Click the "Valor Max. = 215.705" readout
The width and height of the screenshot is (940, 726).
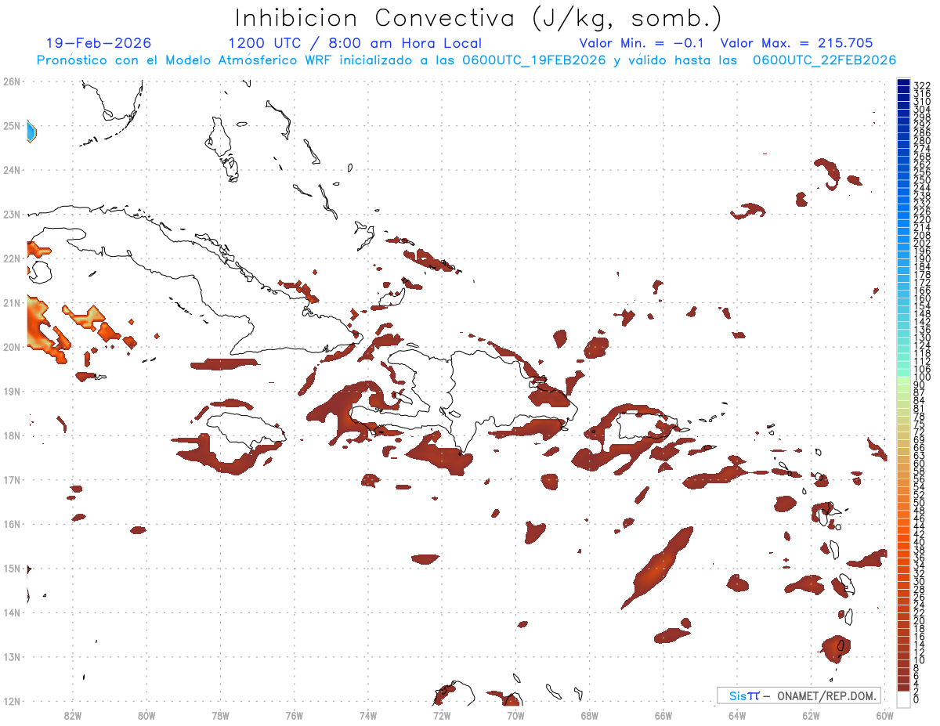(x=796, y=43)
